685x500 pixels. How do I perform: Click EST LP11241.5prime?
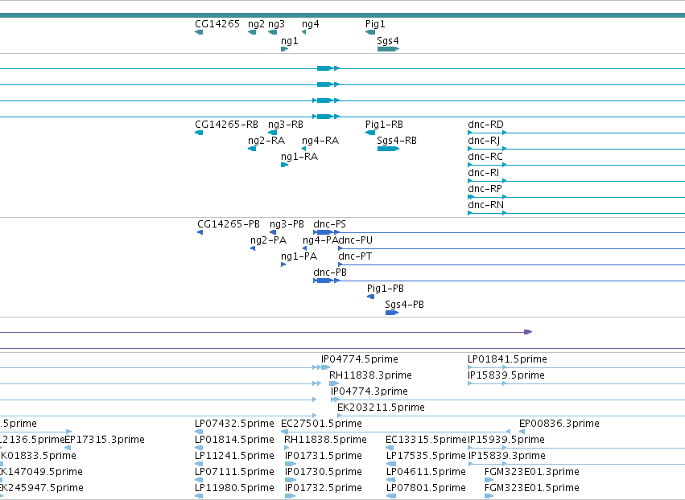pyautogui.click(x=234, y=457)
